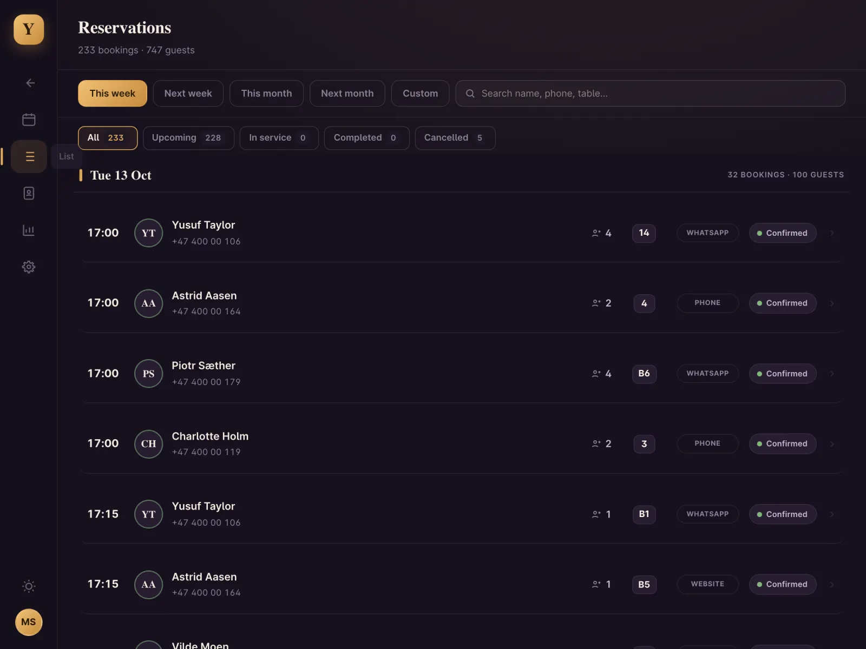This screenshot has height=649, width=866.
Task: Expand the 17:00 Yusuf Taylor row chevron
Action: pos(832,233)
